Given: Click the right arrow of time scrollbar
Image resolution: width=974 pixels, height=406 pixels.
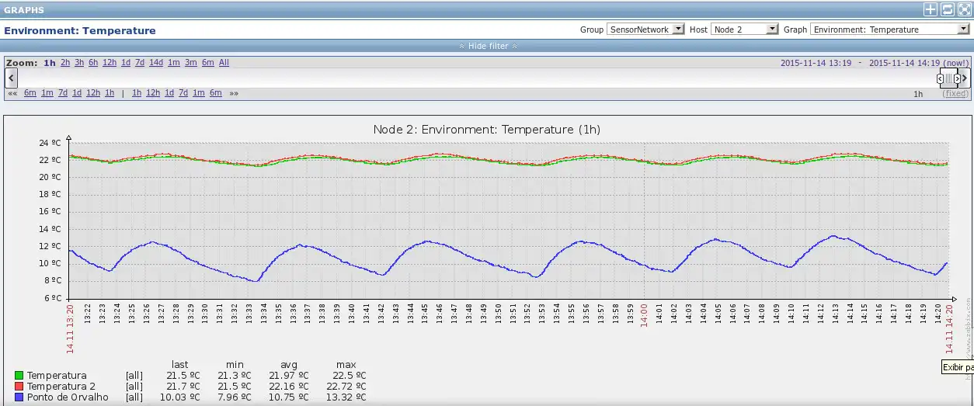Looking at the screenshot, I should point(965,78).
